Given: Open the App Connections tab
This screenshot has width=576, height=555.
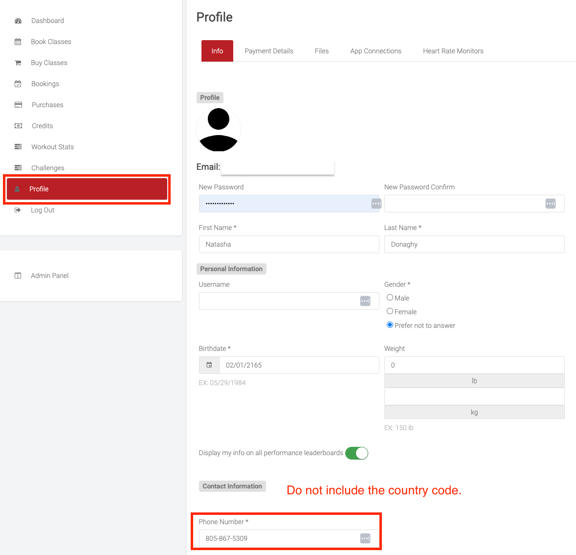Looking at the screenshot, I should pyautogui.click(x=376, y=51).
